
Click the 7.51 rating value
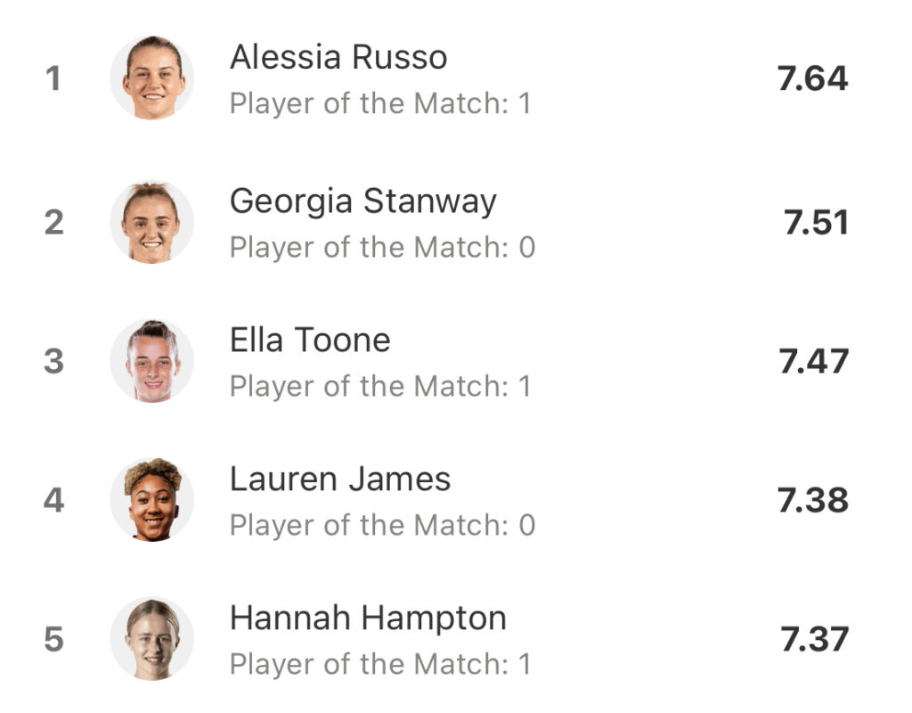pyautogui.click(x=816, y=222)
